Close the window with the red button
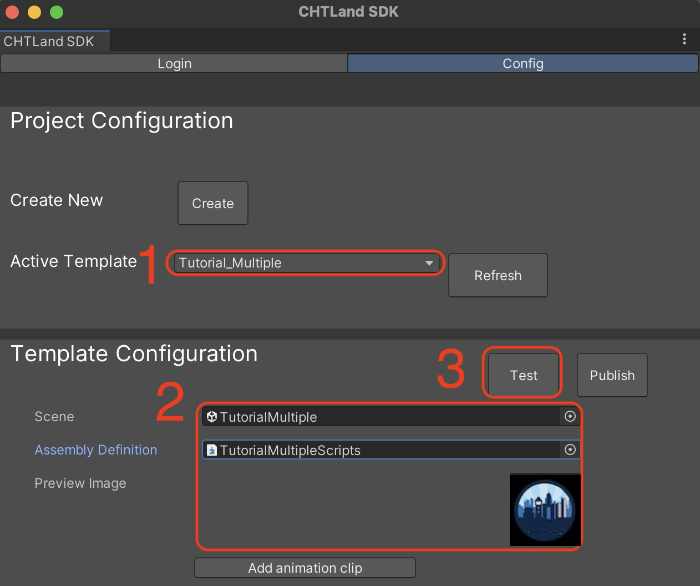This screenshot has width=700, height=586. pyautogui.click(x=12, y=12)
